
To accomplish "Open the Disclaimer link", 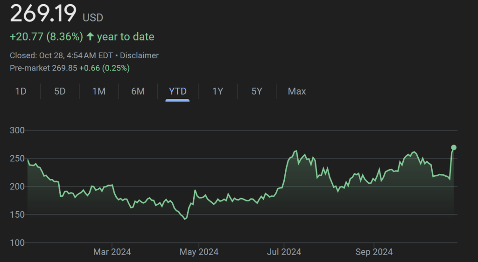I will [139, 55].
